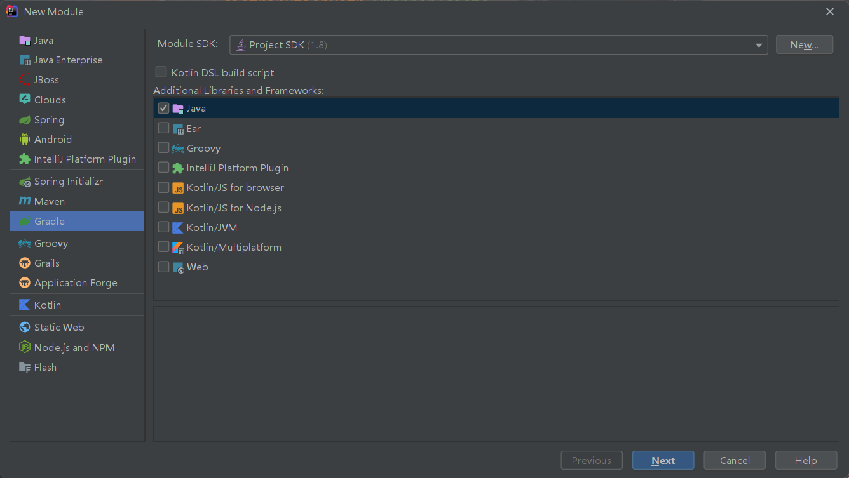Tick IntelliJ Platform Plugin framework checkbox
The image size is (849, 478).
pyautogui.click(x=163, y=168)
